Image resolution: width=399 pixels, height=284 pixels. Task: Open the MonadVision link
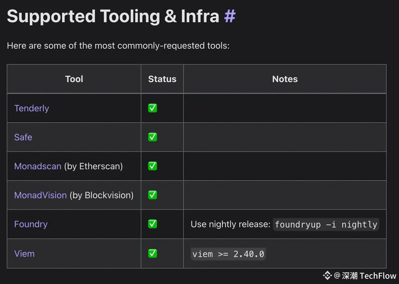point(40,195)
